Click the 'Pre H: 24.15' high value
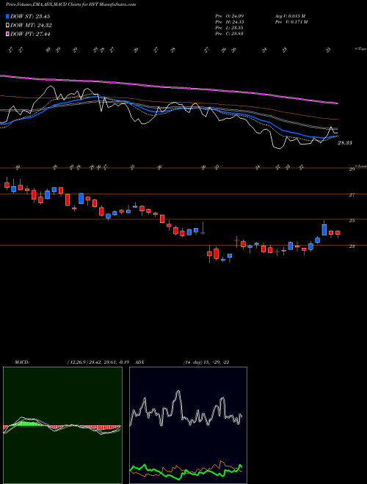 point(230,21)
